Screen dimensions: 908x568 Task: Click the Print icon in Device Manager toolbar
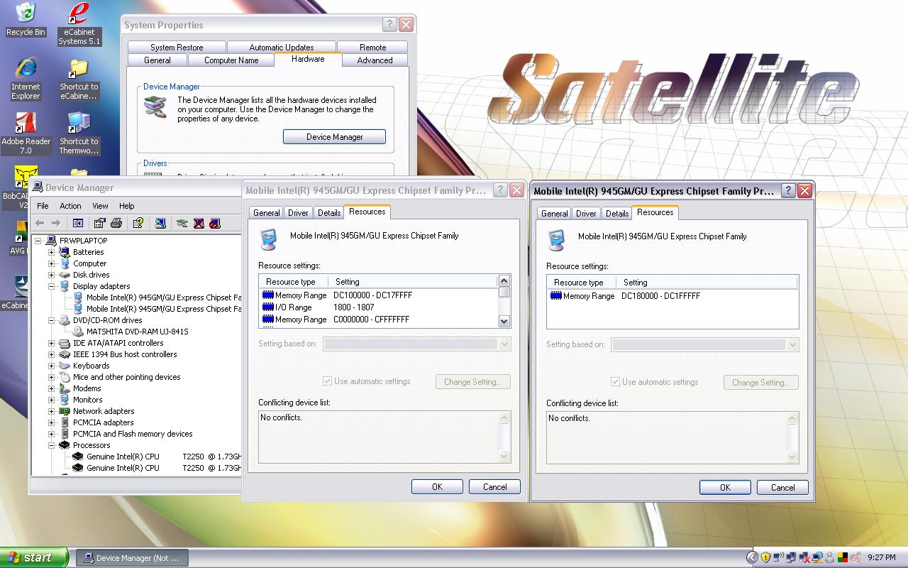[x=116, y=223]
